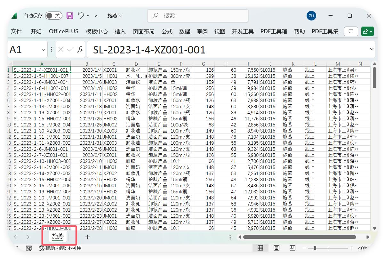Click the 40% zoom level
This screenshot has height=259, width=385.
pos(362,248)
